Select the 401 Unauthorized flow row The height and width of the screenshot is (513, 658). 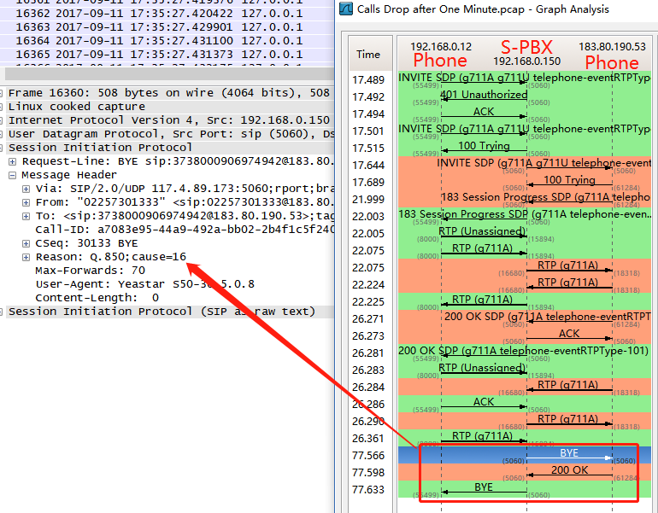tap(524, 96)
